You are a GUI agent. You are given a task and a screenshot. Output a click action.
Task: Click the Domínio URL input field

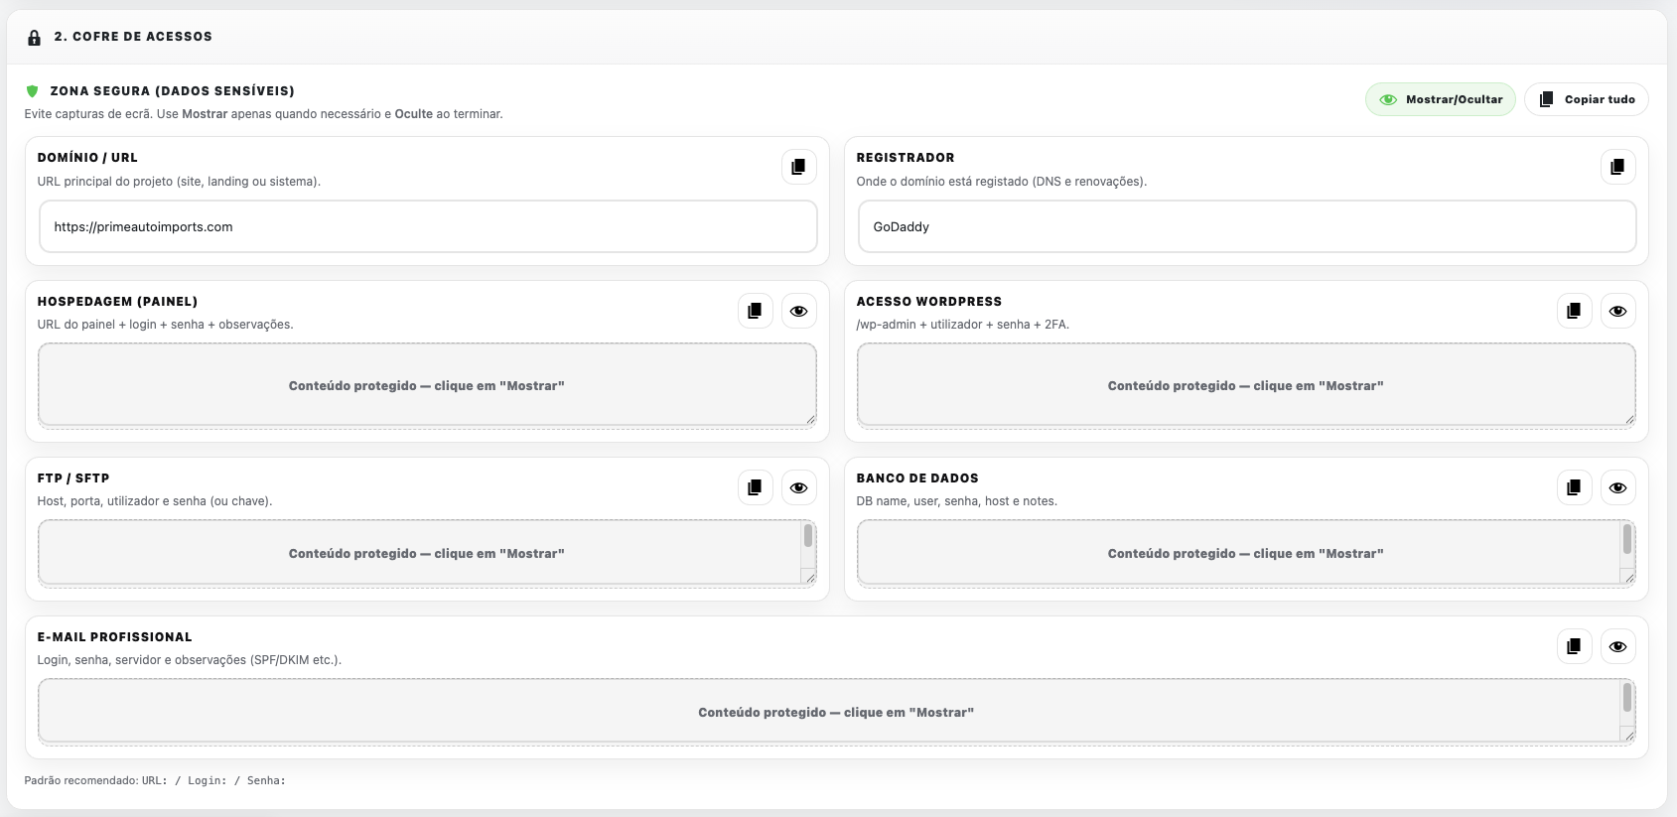coord(427,226)
